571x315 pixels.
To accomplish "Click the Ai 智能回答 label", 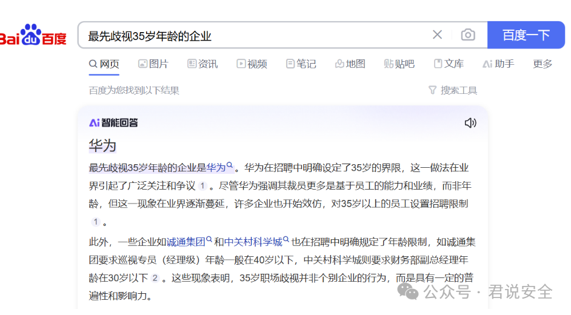I will pos(113,123).
